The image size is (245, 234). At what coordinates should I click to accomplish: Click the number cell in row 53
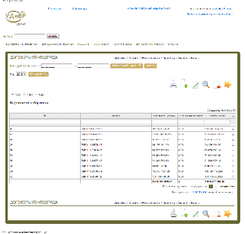pyautogui.click(x=11, y=166)
